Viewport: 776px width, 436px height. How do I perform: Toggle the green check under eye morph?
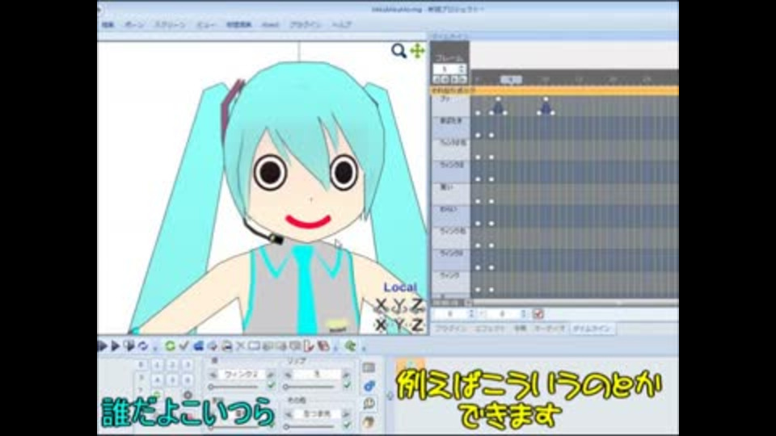pyautogui.click(x=272, y=386)
